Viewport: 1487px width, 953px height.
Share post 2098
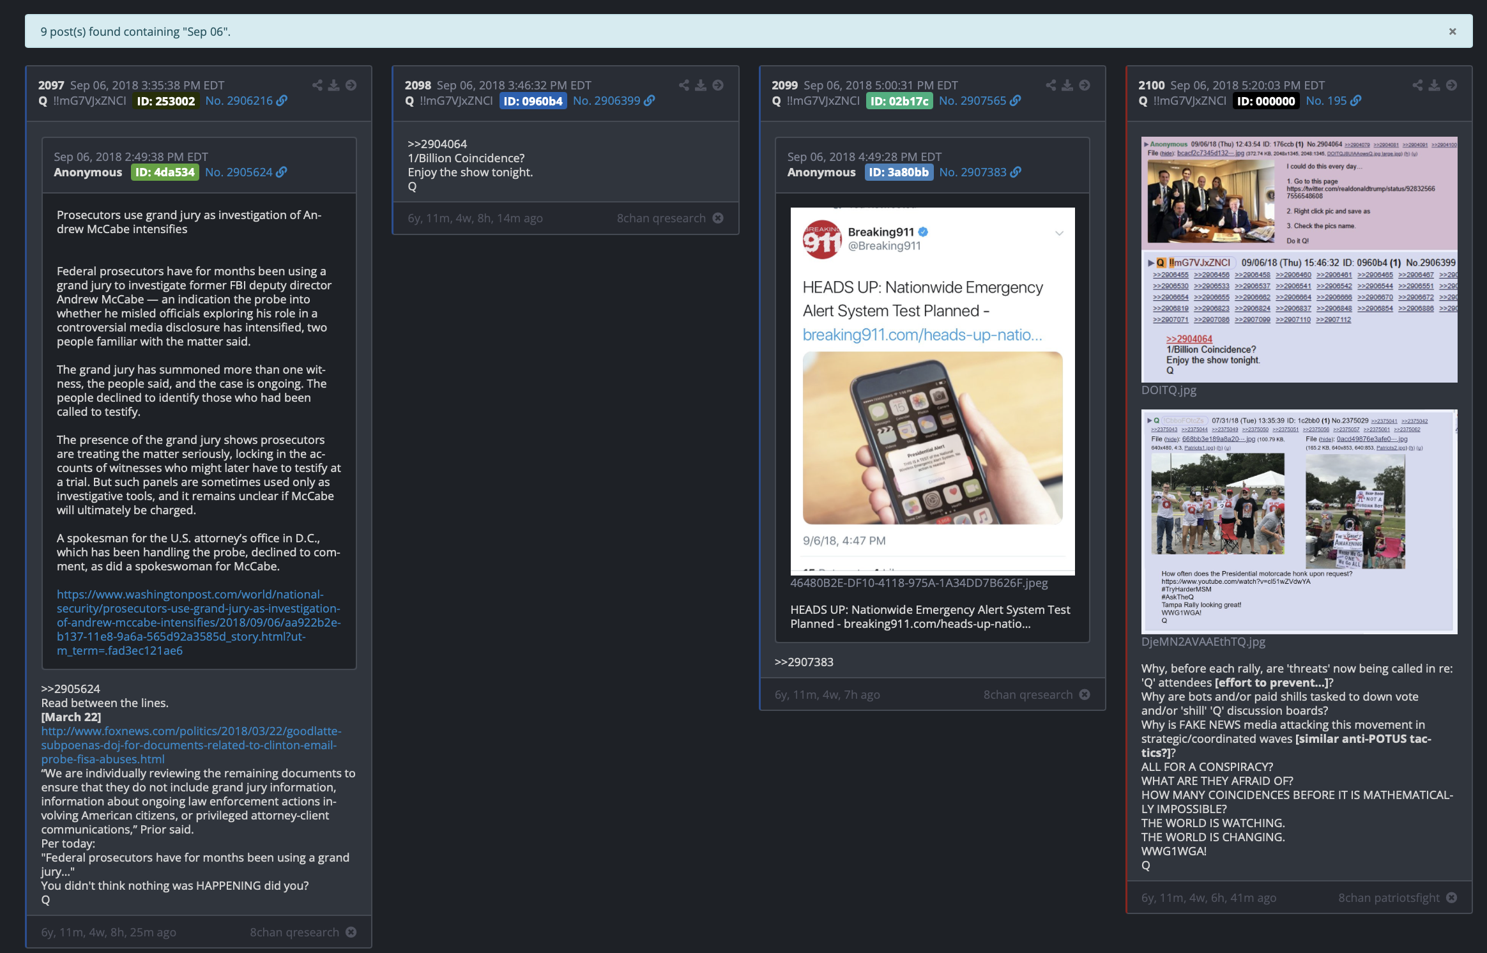(683, 85)
